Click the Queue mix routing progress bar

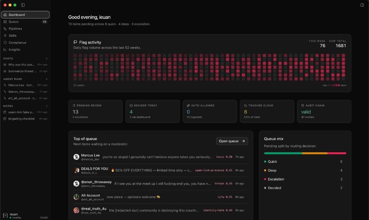click(x=305, y=153)
